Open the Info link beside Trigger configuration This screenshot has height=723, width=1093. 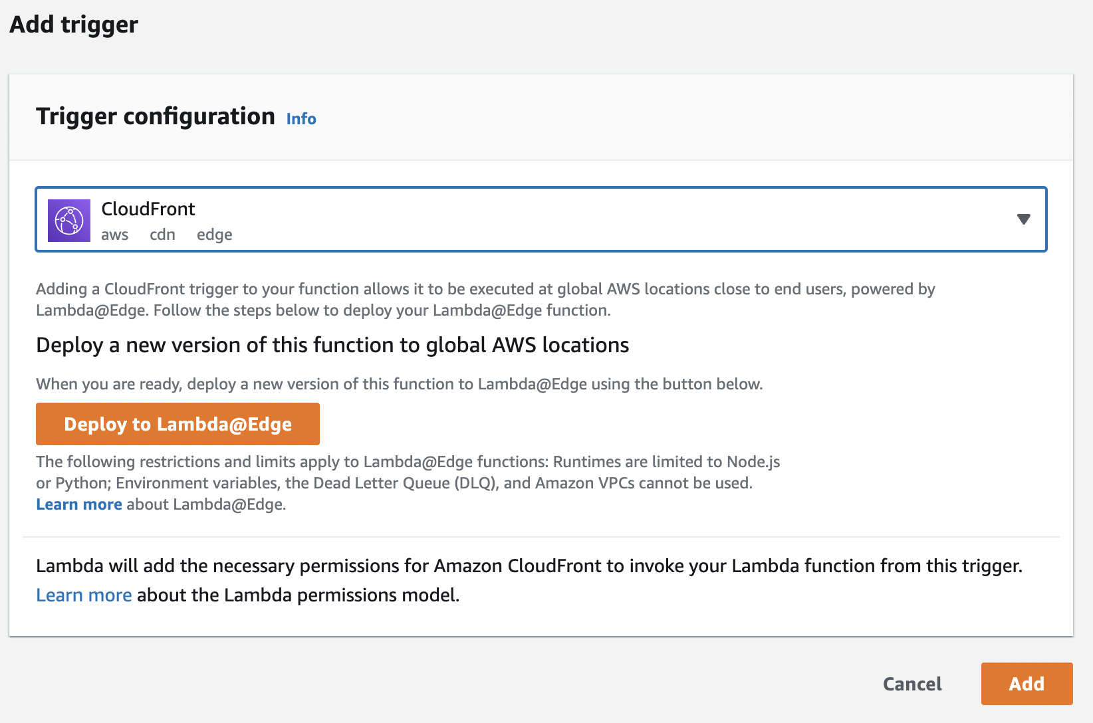[301, 119]
